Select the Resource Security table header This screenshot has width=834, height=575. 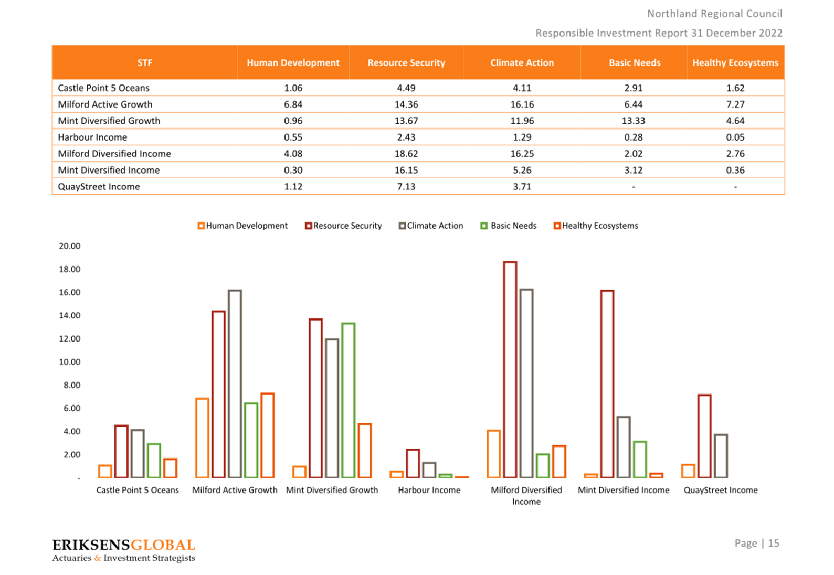[406, 62]
